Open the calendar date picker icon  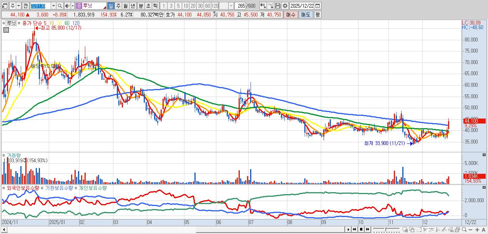(x=318, y=6)
